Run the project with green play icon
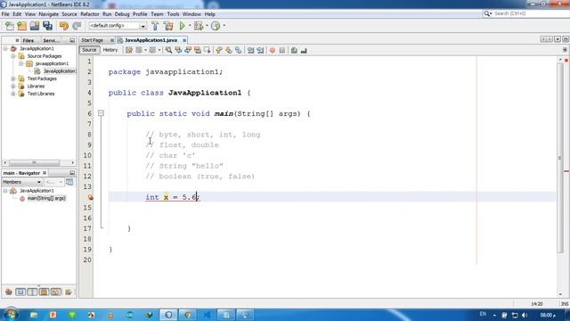 click(x=182, y=26)
